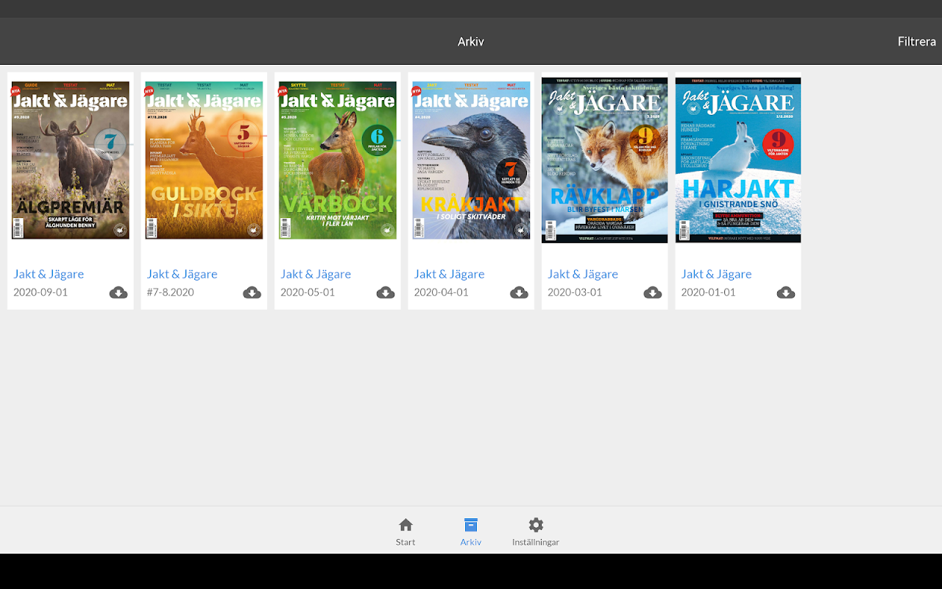Download the 2020-05-01 issue via cloud icon
Screen dimensions: 942x589
coord(386,292)
